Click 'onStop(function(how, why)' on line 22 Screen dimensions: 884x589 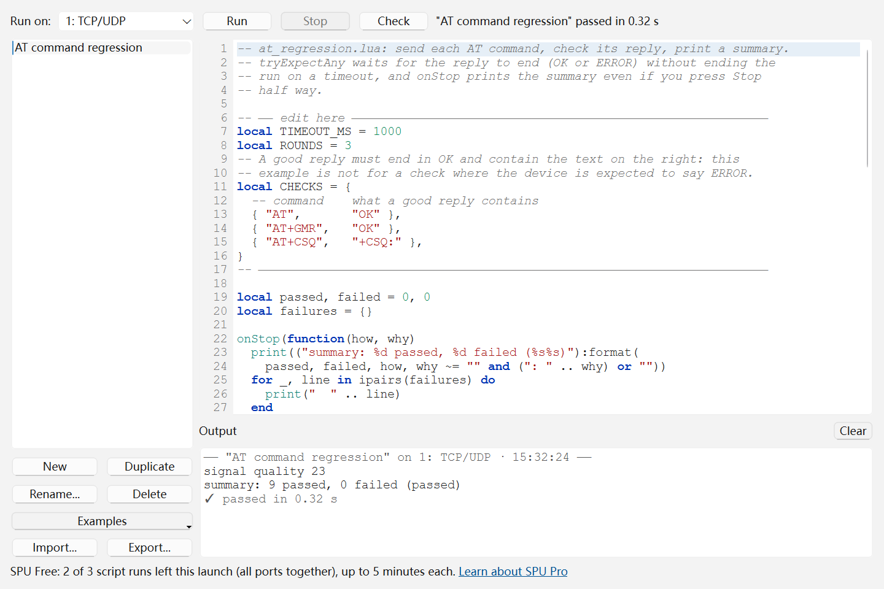[325, 339]
